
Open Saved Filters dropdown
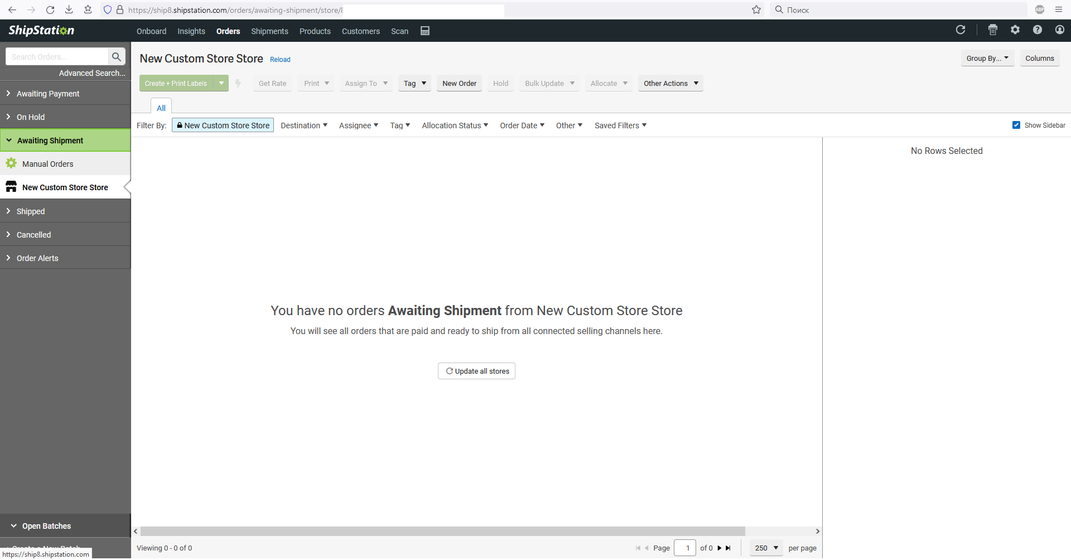pos(620,125)
